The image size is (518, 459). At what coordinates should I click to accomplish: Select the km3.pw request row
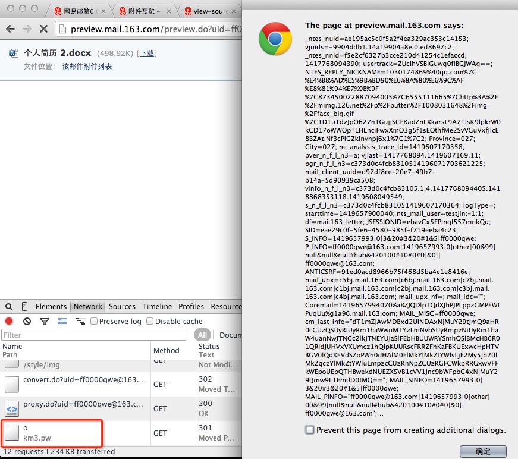point(121,433)
